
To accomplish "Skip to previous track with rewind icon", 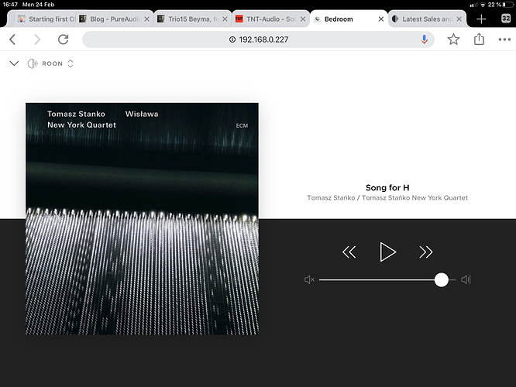I will pos(349,252).
